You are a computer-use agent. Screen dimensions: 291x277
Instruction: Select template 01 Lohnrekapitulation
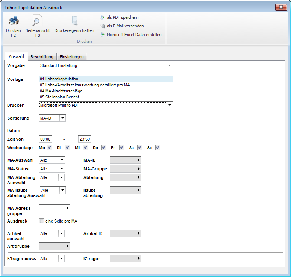coord(106,79)
